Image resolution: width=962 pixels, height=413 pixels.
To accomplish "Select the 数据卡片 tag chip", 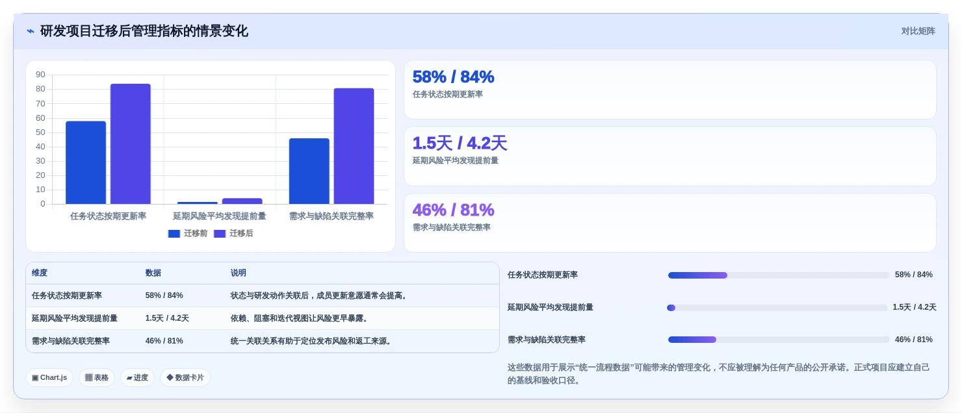I will click(185, 377).
